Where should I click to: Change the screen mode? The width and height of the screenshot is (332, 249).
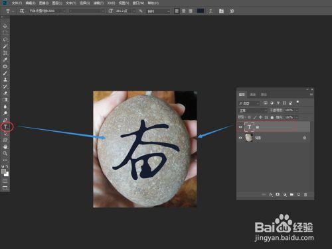[x=5, y=188]
